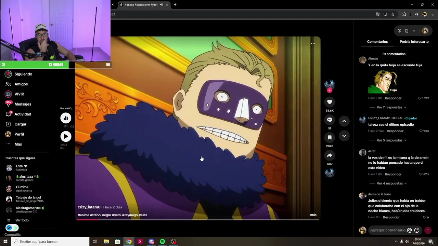Mute the browser tab with speaker icon
Image resolution: width=438 pixels, height=246 pixels.
click(x=162, y=5)
